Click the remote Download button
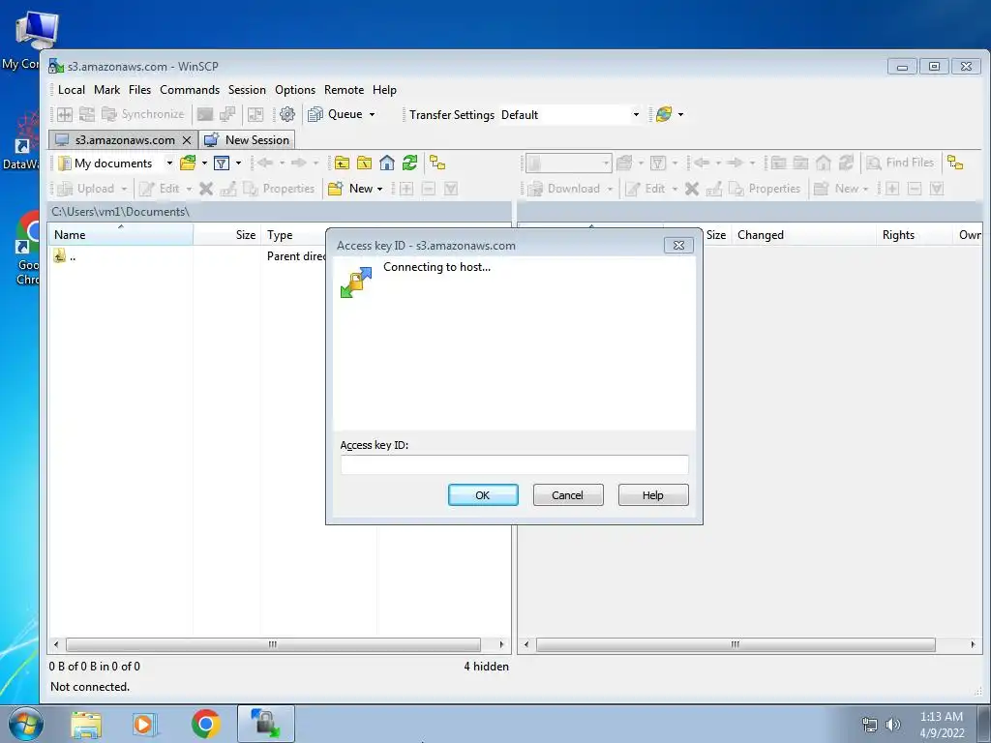This screenshot has height=743, width=991. click(x=564, y=189)
